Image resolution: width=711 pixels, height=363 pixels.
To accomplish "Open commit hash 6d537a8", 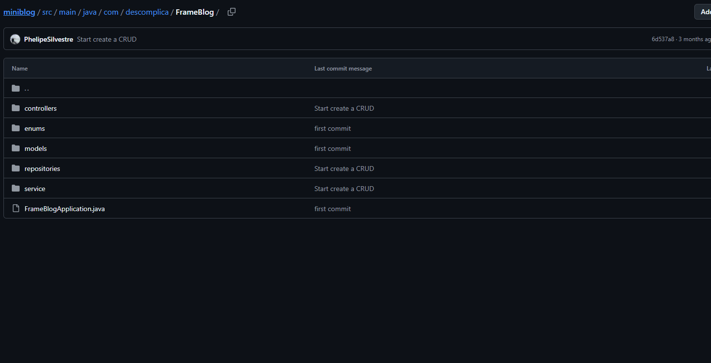I will 662,39.
